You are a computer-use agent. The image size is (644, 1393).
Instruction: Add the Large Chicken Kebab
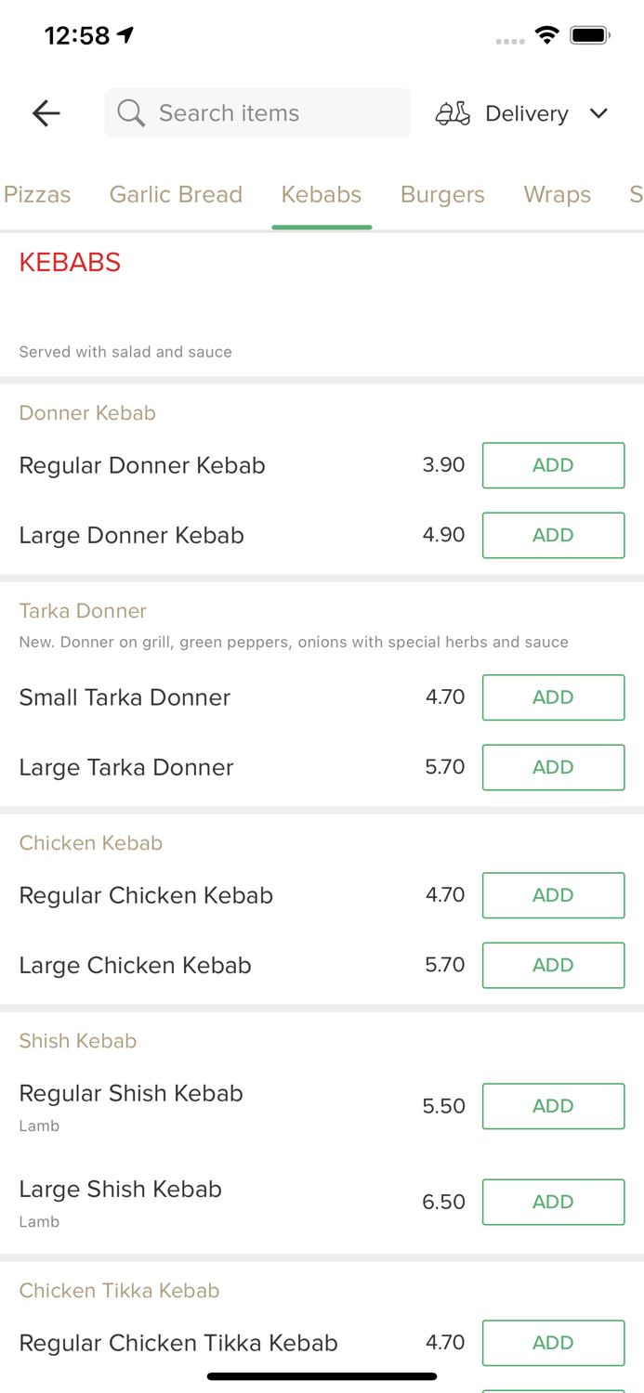553,965
